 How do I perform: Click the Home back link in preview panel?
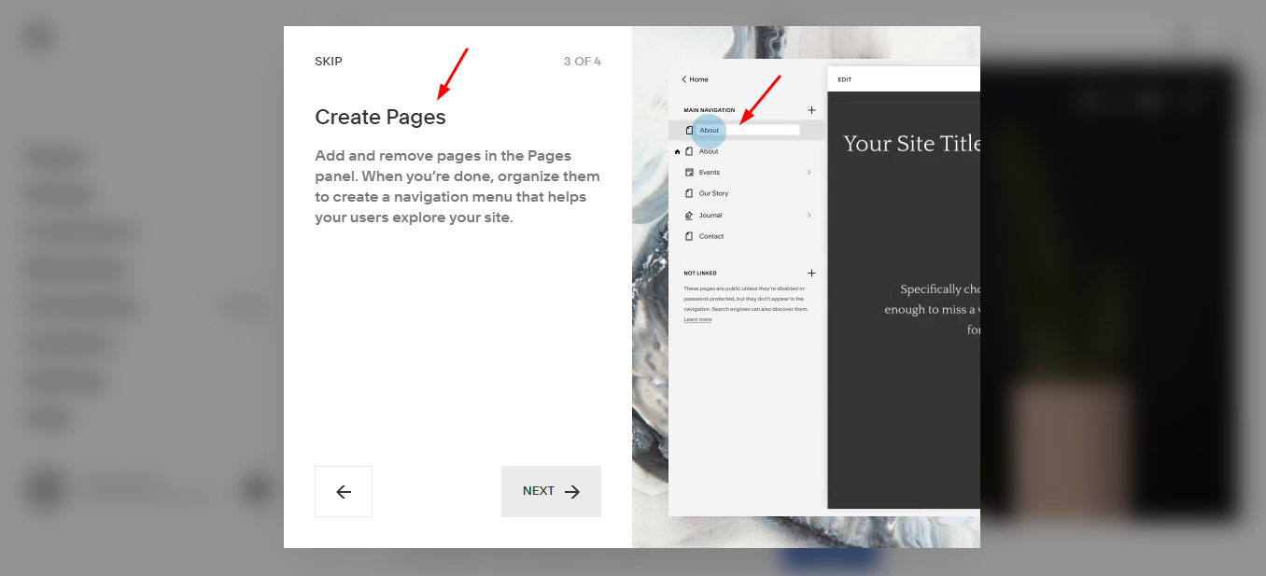(x=695, y=79)
